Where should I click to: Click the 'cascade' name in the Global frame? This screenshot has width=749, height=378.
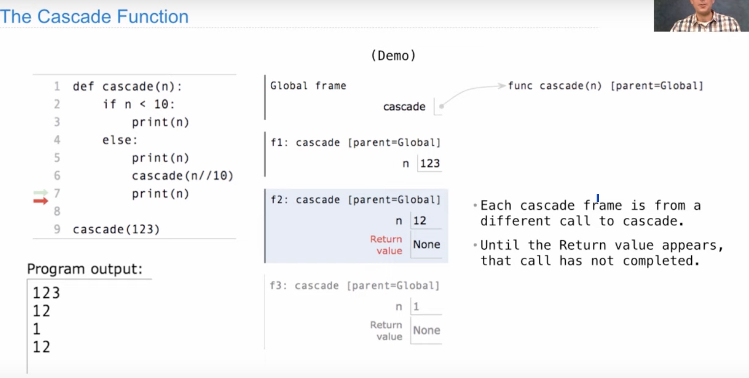click(404, 107)
